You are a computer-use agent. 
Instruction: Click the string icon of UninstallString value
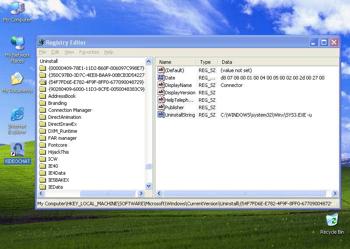point(161,114)
